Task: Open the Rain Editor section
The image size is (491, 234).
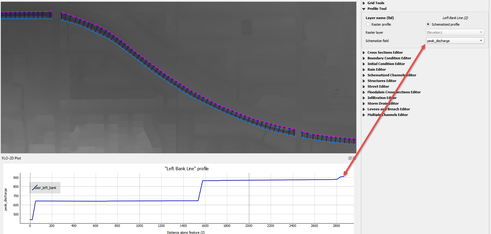Action: pyautogui.click(x=364, y=69)
